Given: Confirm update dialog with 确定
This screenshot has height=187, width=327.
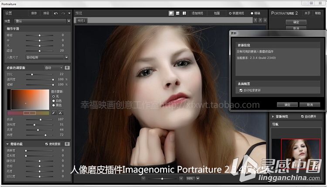Looking at the screenshot, I should pyautogui.click(x=287, y=105).
